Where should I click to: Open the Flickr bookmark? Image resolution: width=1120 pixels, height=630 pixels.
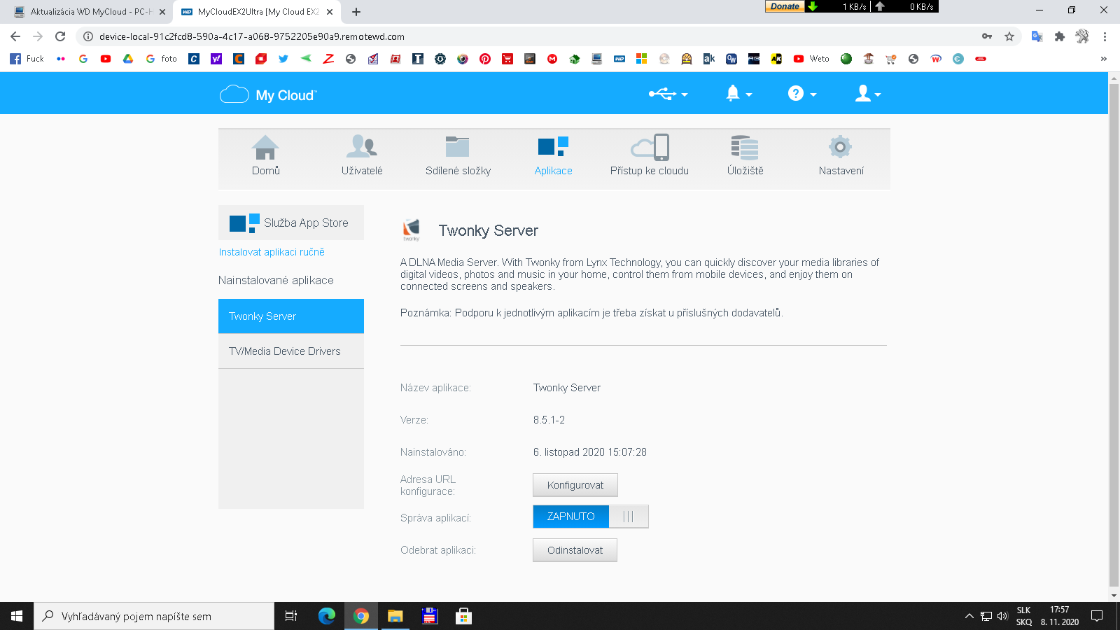point(61,59)
